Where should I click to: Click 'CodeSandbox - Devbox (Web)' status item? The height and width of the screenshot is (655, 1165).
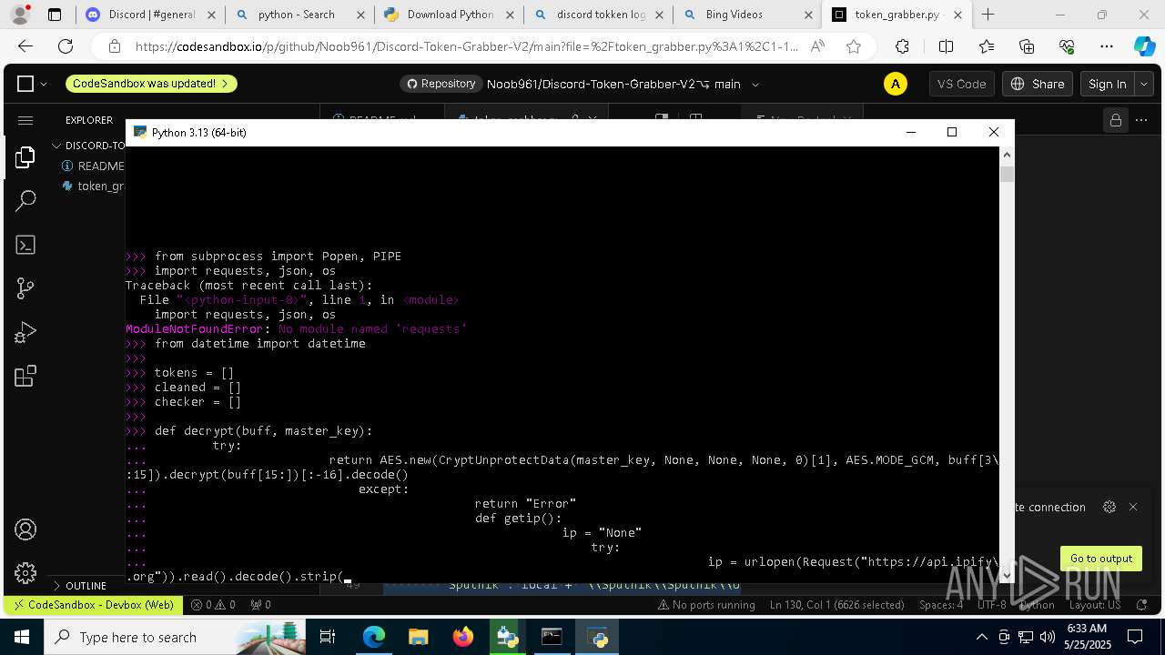click(92, 604)
